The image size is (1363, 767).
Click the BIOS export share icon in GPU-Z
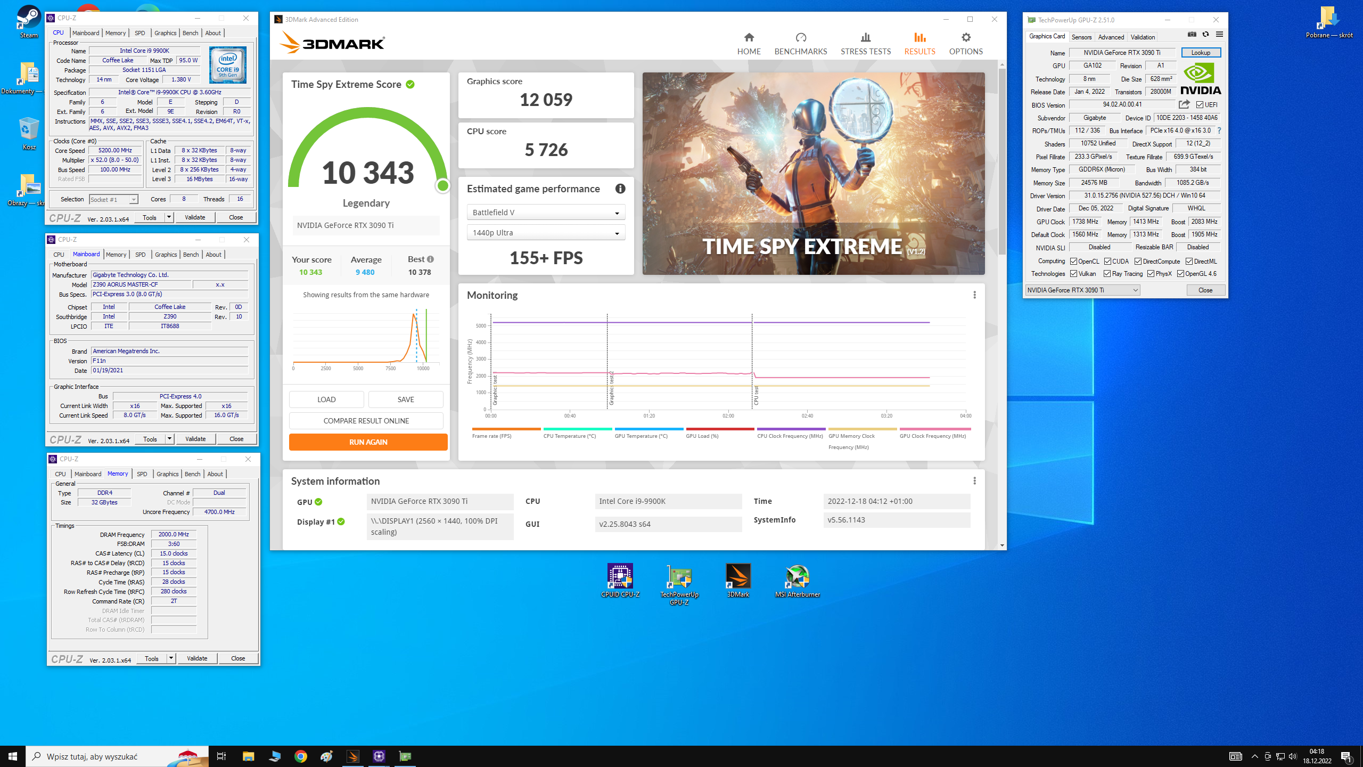pyautogui.click(x=1184, y=104)
